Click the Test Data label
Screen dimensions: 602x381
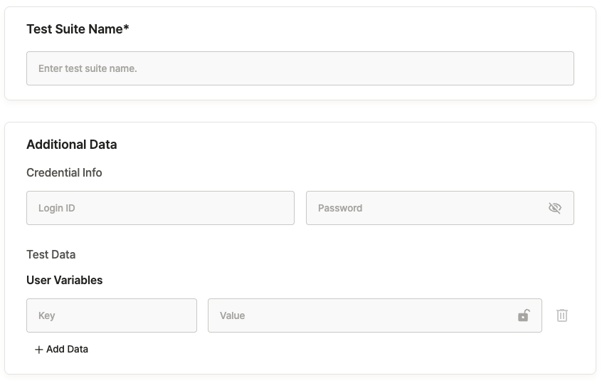[x=51, y=255]
